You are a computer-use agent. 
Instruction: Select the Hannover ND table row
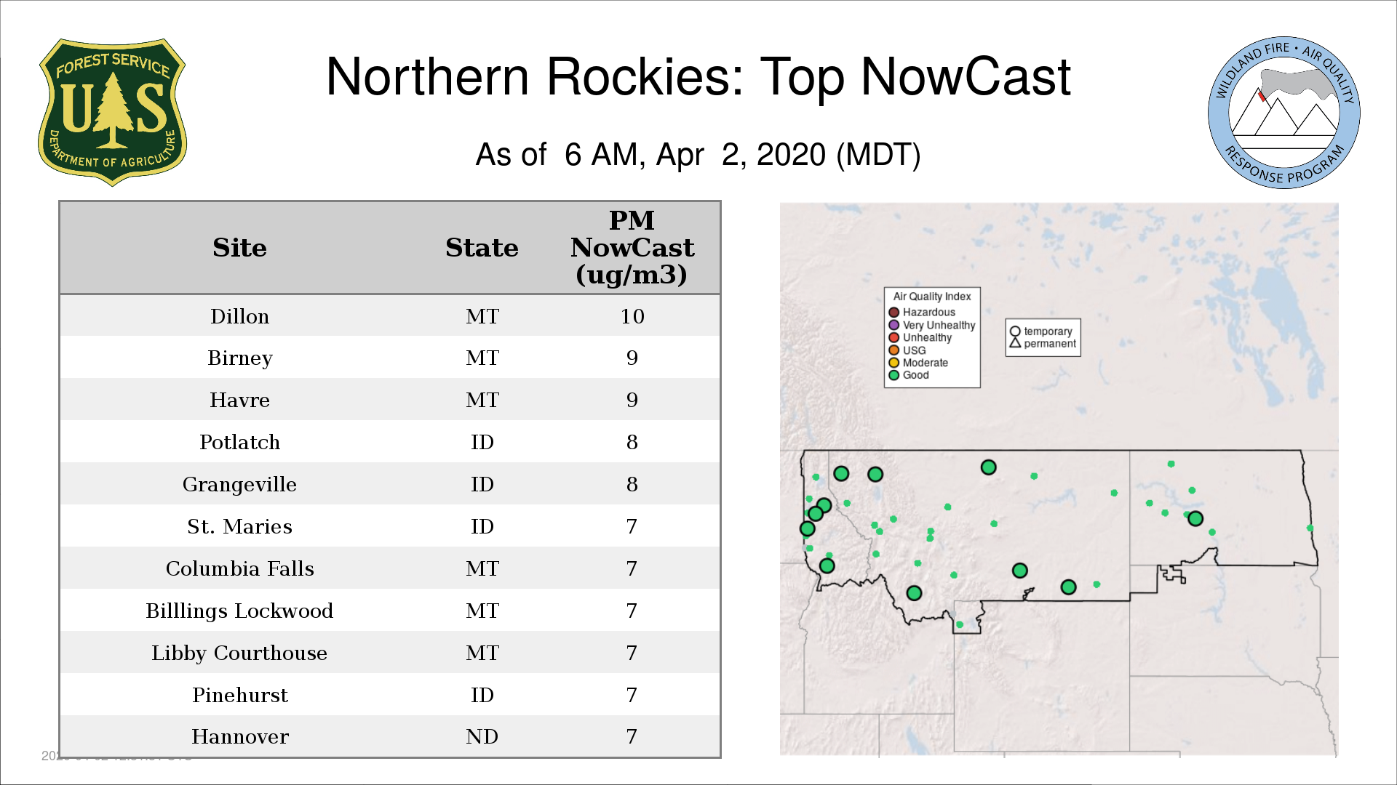tap(389, 736)
